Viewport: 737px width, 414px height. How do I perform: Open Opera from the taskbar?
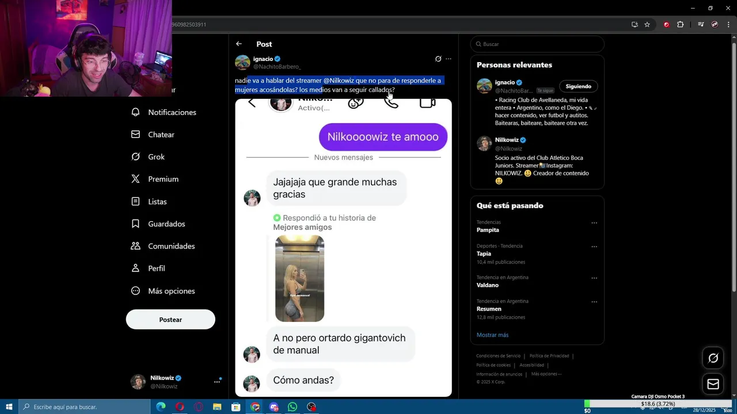pyautogui.click(x=180, y=407)
